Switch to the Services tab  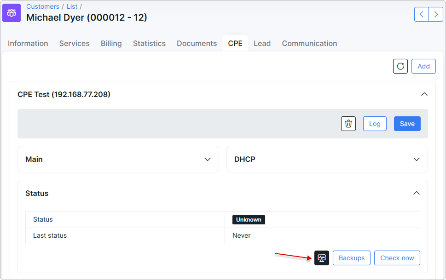pos(74,44)
